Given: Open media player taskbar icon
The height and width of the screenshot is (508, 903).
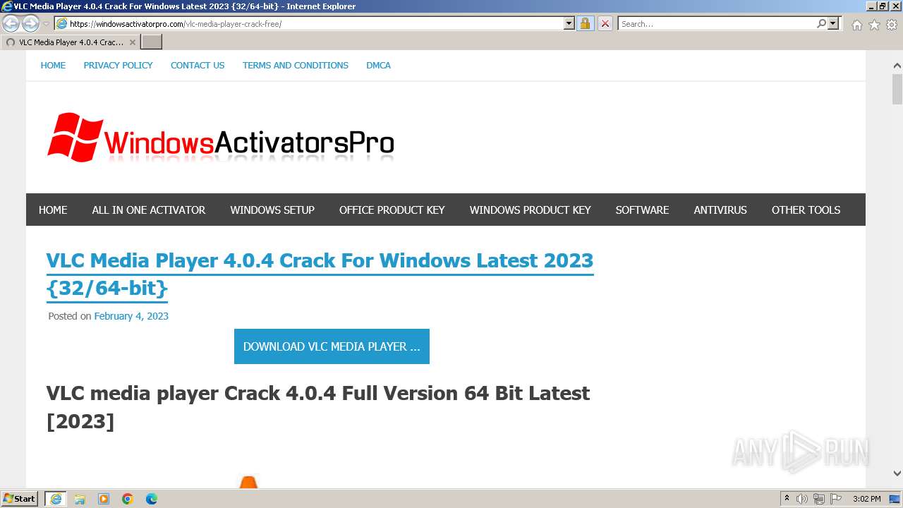Looking at the screenshot, I should pyautogui.click(x=104, y=499).
